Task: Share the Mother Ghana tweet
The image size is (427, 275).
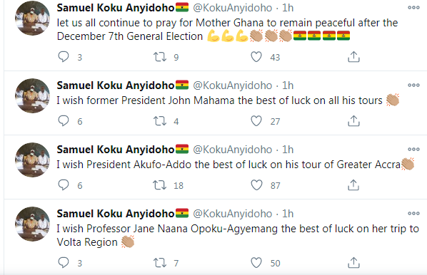Action: (x=353, y=56)
